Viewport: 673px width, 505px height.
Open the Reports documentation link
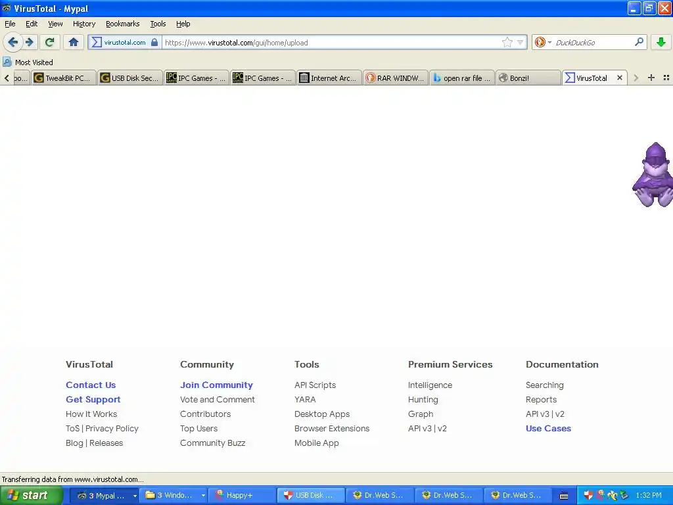click(x=541, y=399)
